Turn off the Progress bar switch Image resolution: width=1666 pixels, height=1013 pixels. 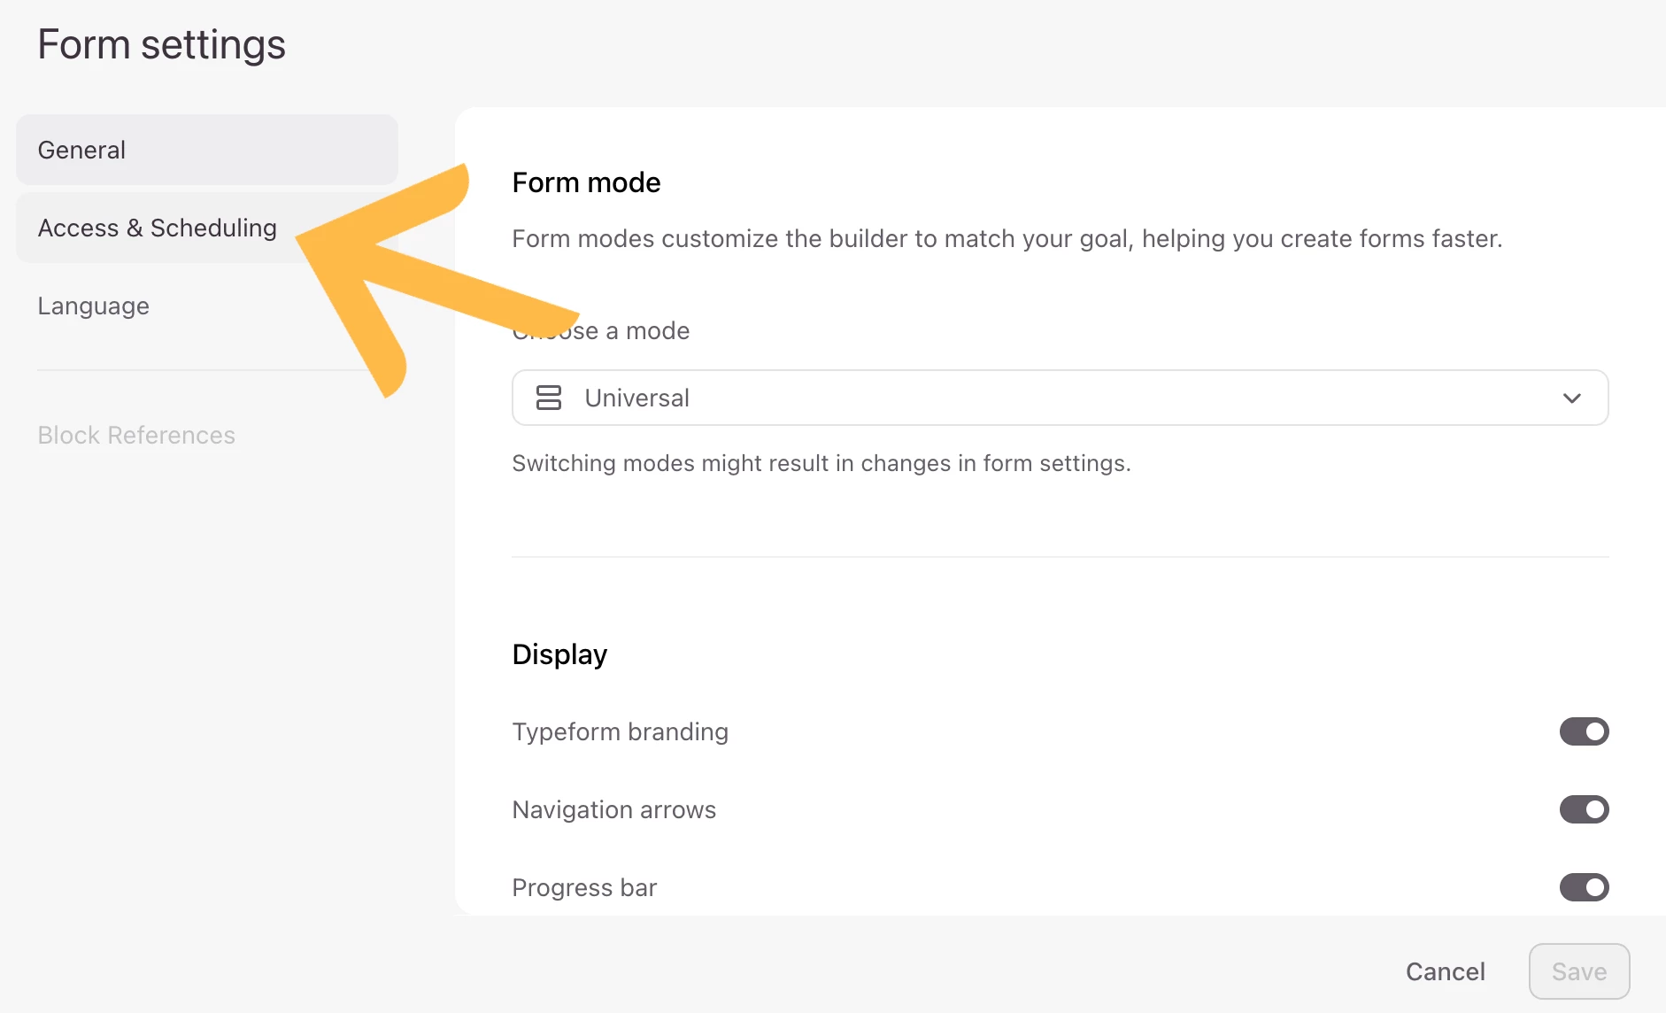[1584, 887]
